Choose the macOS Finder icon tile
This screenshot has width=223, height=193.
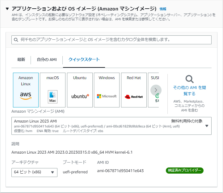click(53, 90)
